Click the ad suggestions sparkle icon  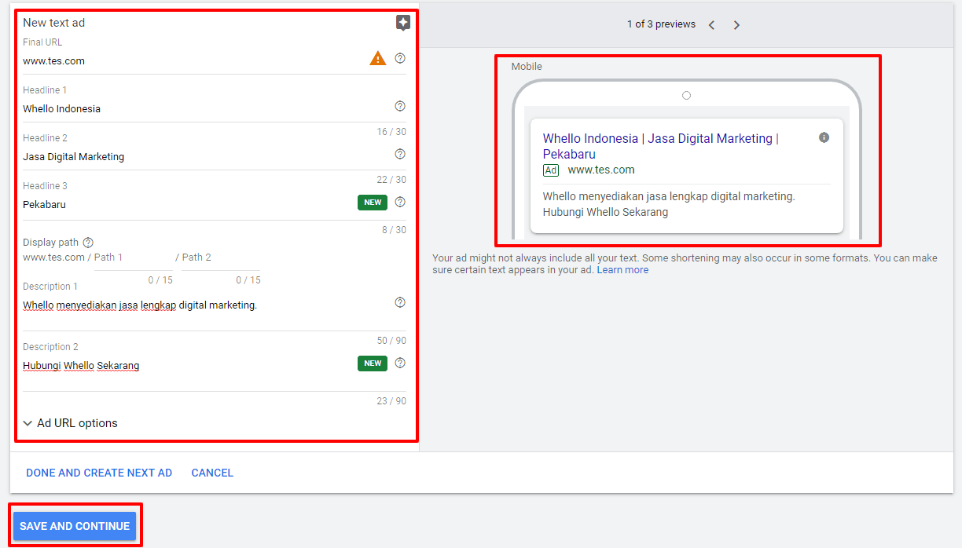402,23
